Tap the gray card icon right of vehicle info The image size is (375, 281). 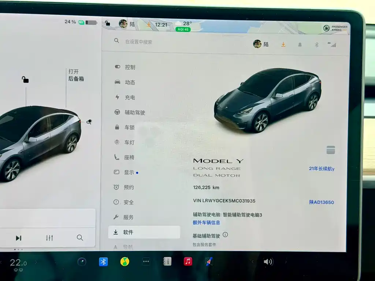click(331, 150)
